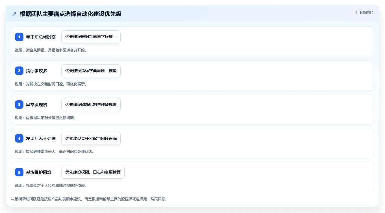Click the footer sentence starting 决策树帮助团队
This screenshot has width=385, height=213.
(x=89, y=199)
